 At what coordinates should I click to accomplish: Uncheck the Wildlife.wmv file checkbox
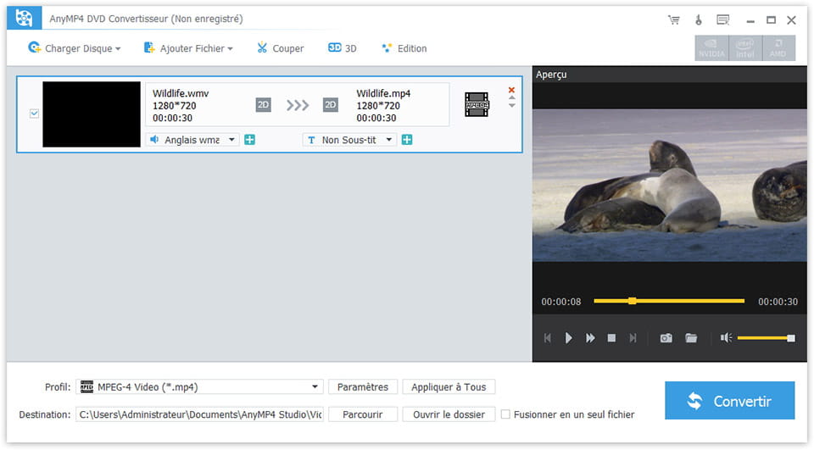35,114
